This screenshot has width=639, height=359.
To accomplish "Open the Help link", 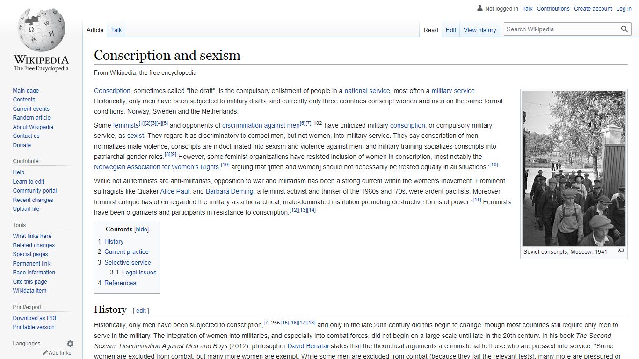I will (19, 172).
